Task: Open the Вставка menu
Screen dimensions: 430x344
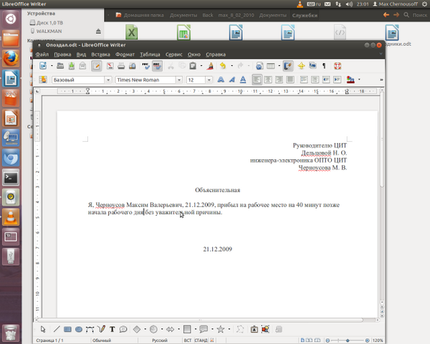Action: tap(100, 54)
